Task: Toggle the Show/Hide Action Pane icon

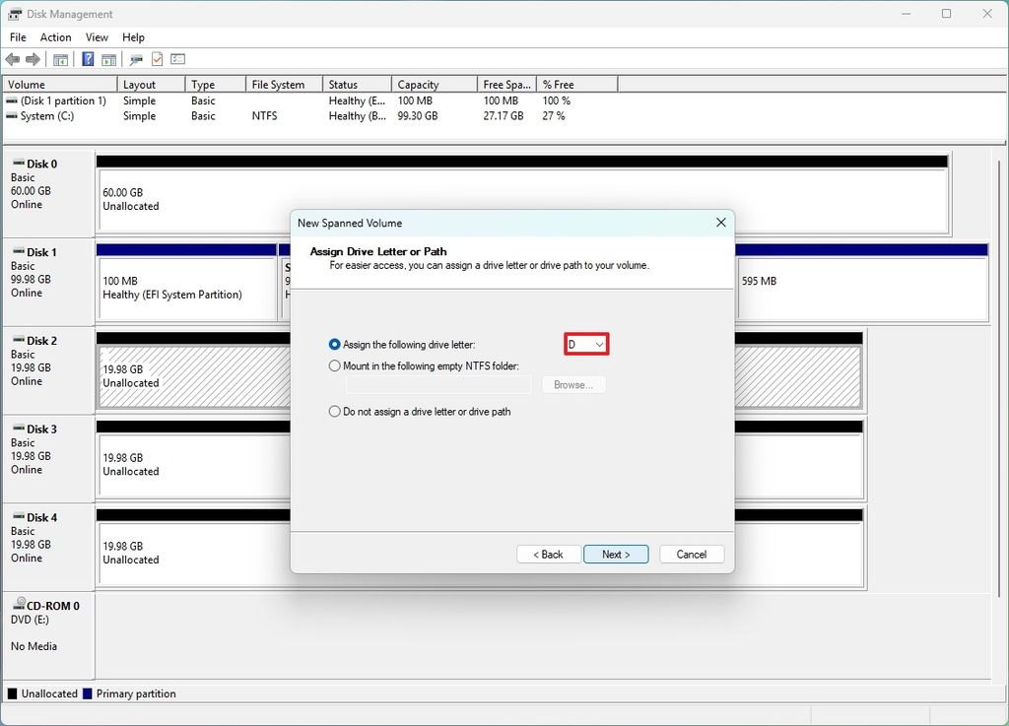Action: (108, 60)
